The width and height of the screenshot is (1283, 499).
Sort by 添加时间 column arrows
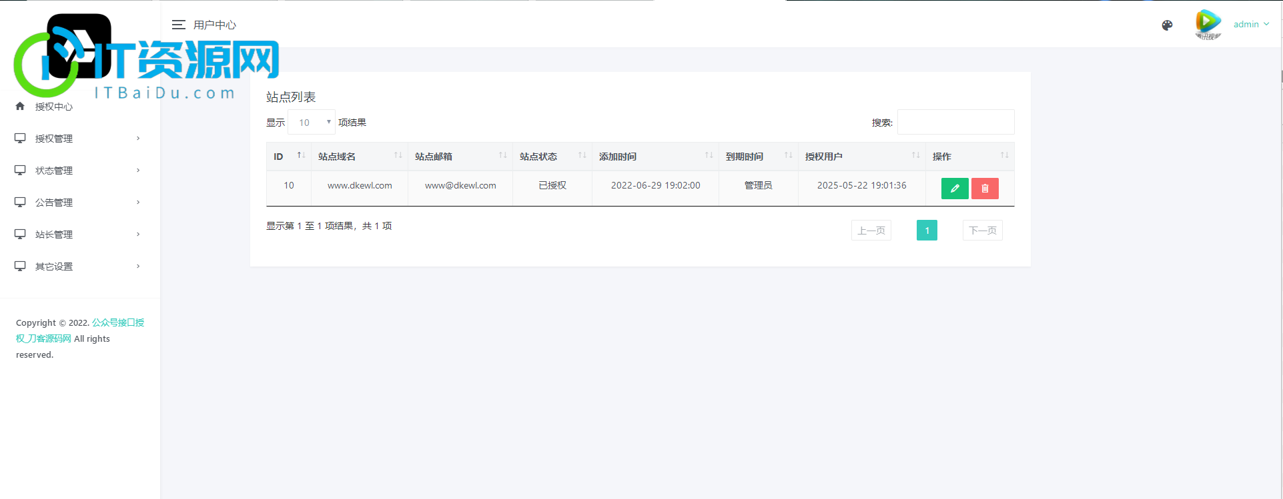coord(709,155)
